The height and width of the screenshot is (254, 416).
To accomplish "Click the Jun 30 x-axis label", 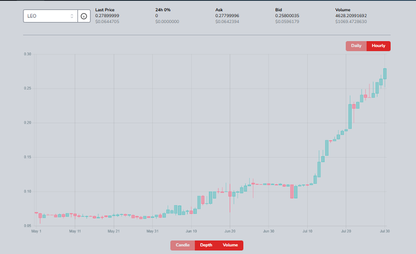I will click(x=269, y=231).
